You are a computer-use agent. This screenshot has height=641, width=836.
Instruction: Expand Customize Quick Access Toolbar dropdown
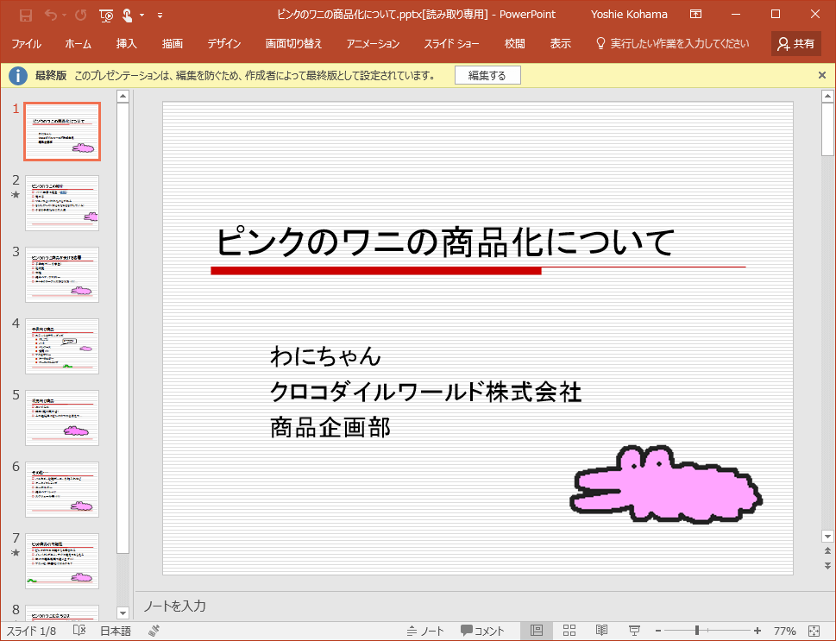click(x=160, y=15)
